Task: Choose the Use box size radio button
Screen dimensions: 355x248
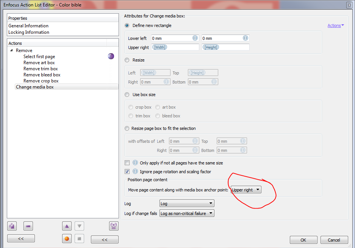Action: pos(127,95)
